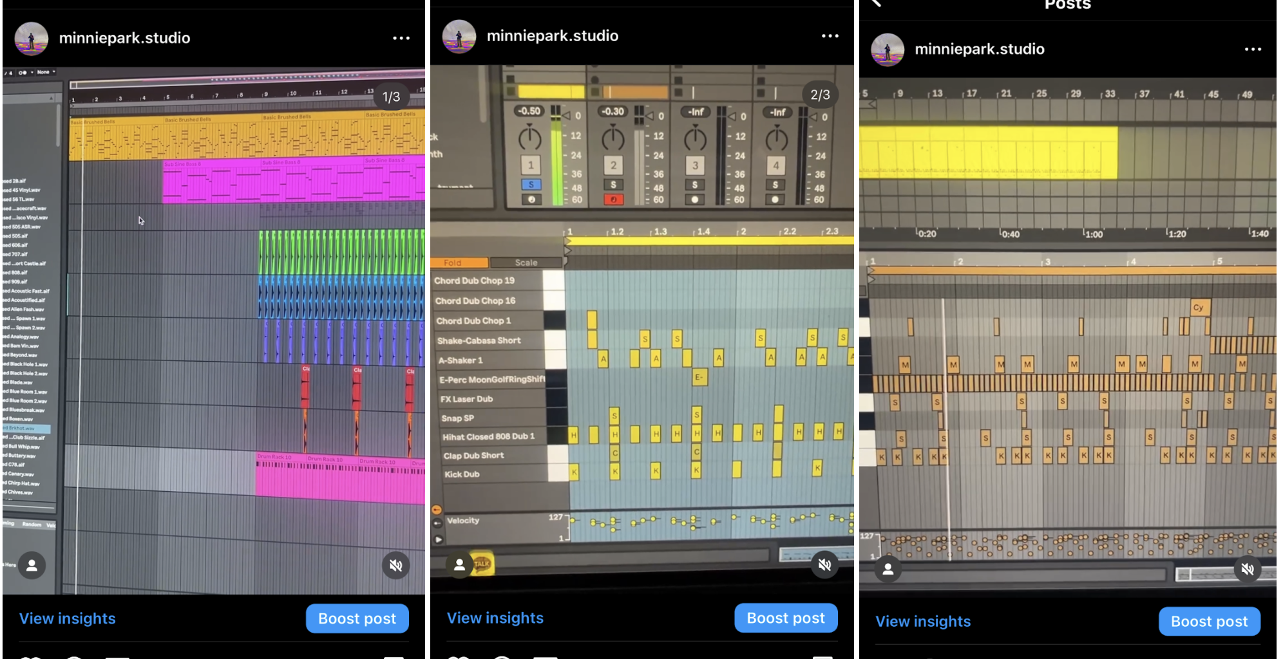Open the more options menu of the second post
1283x659 pixels.
click(x=830, y=36)
